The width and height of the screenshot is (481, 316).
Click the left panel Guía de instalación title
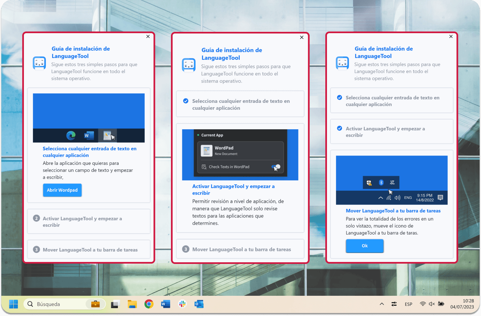[81, 52]
